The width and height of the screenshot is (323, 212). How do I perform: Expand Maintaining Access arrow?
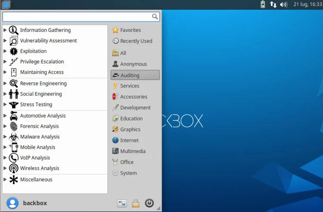[5, 72]
